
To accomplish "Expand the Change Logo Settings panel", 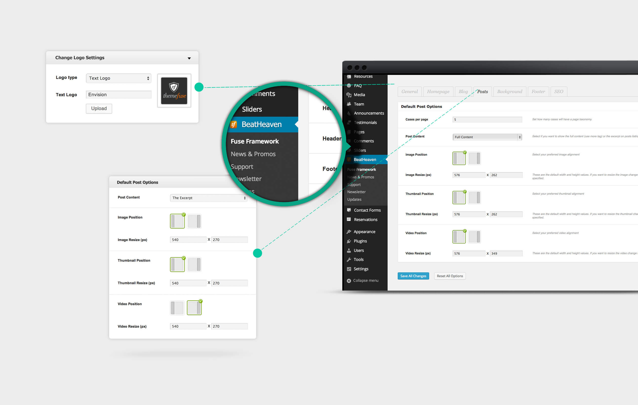I will point(189,58).
